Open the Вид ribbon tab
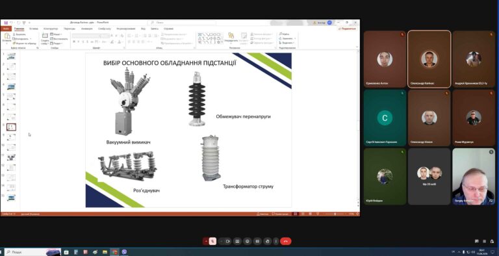The width and height of the screenshot is (499, 256). [x=143, y=29]
